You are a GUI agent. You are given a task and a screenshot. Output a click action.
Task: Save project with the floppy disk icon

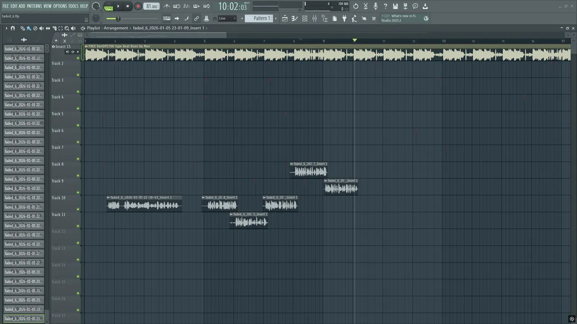(x=395, y=6)
